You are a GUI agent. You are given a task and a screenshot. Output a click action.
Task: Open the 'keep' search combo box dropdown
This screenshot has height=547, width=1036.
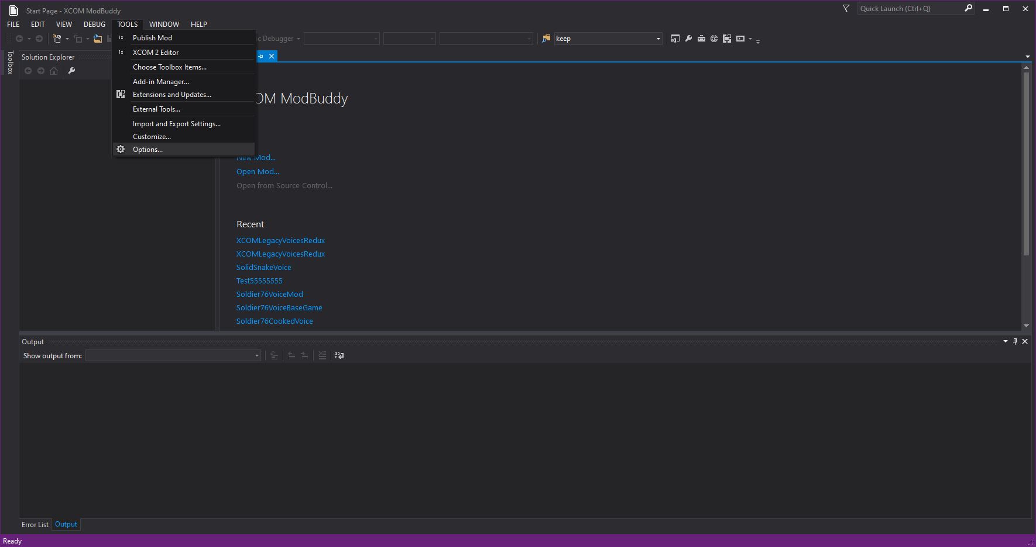(x=658, y=39)
